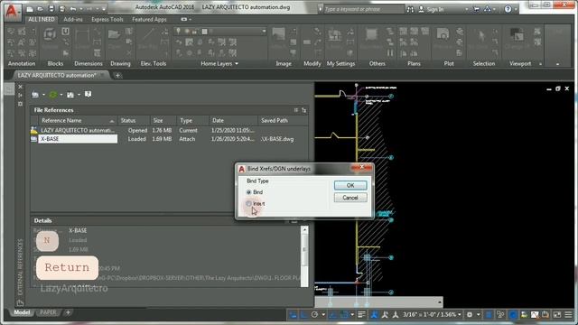Open the layer list dropdown arrow

pos(264,32)
